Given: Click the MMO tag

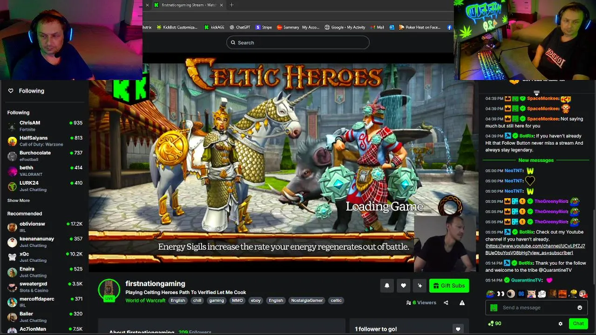Looking at the screenshot, I should (237, 301).
